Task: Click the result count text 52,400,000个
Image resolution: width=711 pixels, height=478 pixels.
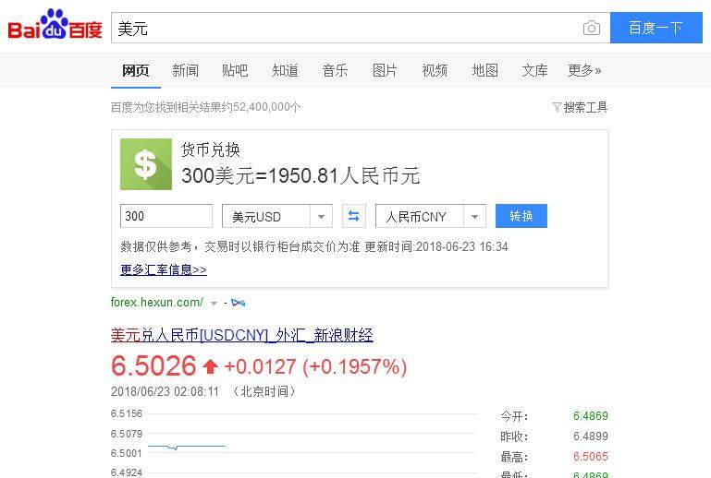Action: point(266,107)
